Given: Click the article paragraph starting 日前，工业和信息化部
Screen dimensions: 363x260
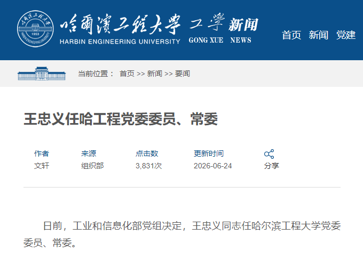Looking at the screenshot, I should (x=182, y=234).
